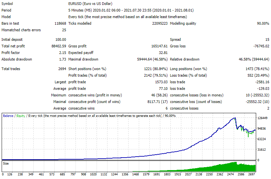Screen dimensions: 271x179
Task: Click the average consecutive wins value 6
Action: 166,109
